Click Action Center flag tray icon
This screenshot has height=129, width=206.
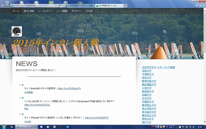pyautogui.click(x=183, y=127)
